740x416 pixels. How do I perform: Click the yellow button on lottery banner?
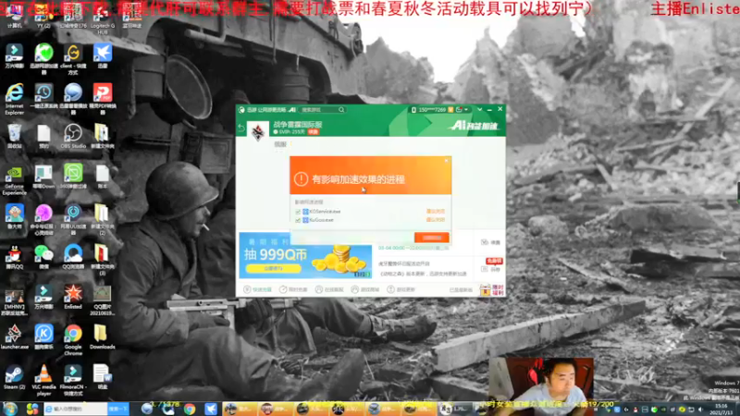pyautogui.click(x=273, y=268)
